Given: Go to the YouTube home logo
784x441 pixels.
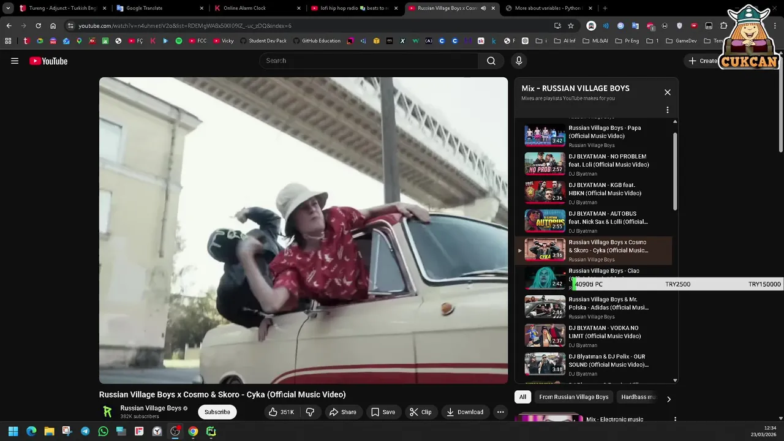Looking at the screenshot, I should coord(48,61).
